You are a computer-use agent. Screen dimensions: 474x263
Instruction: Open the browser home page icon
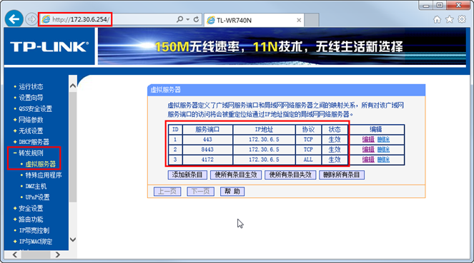click(x=437, y=19)
